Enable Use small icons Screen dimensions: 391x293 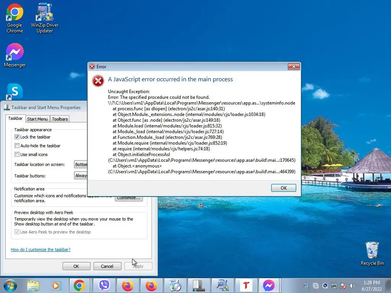click(17, 155)
